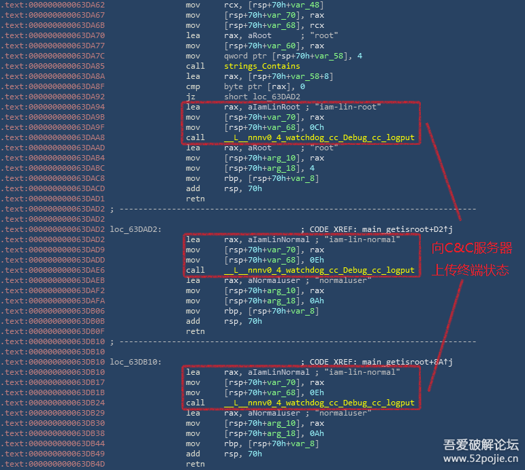525x470 pixels.
Task: Select the jz target short loc_63DAD2
Action: (x=262, y=97)
